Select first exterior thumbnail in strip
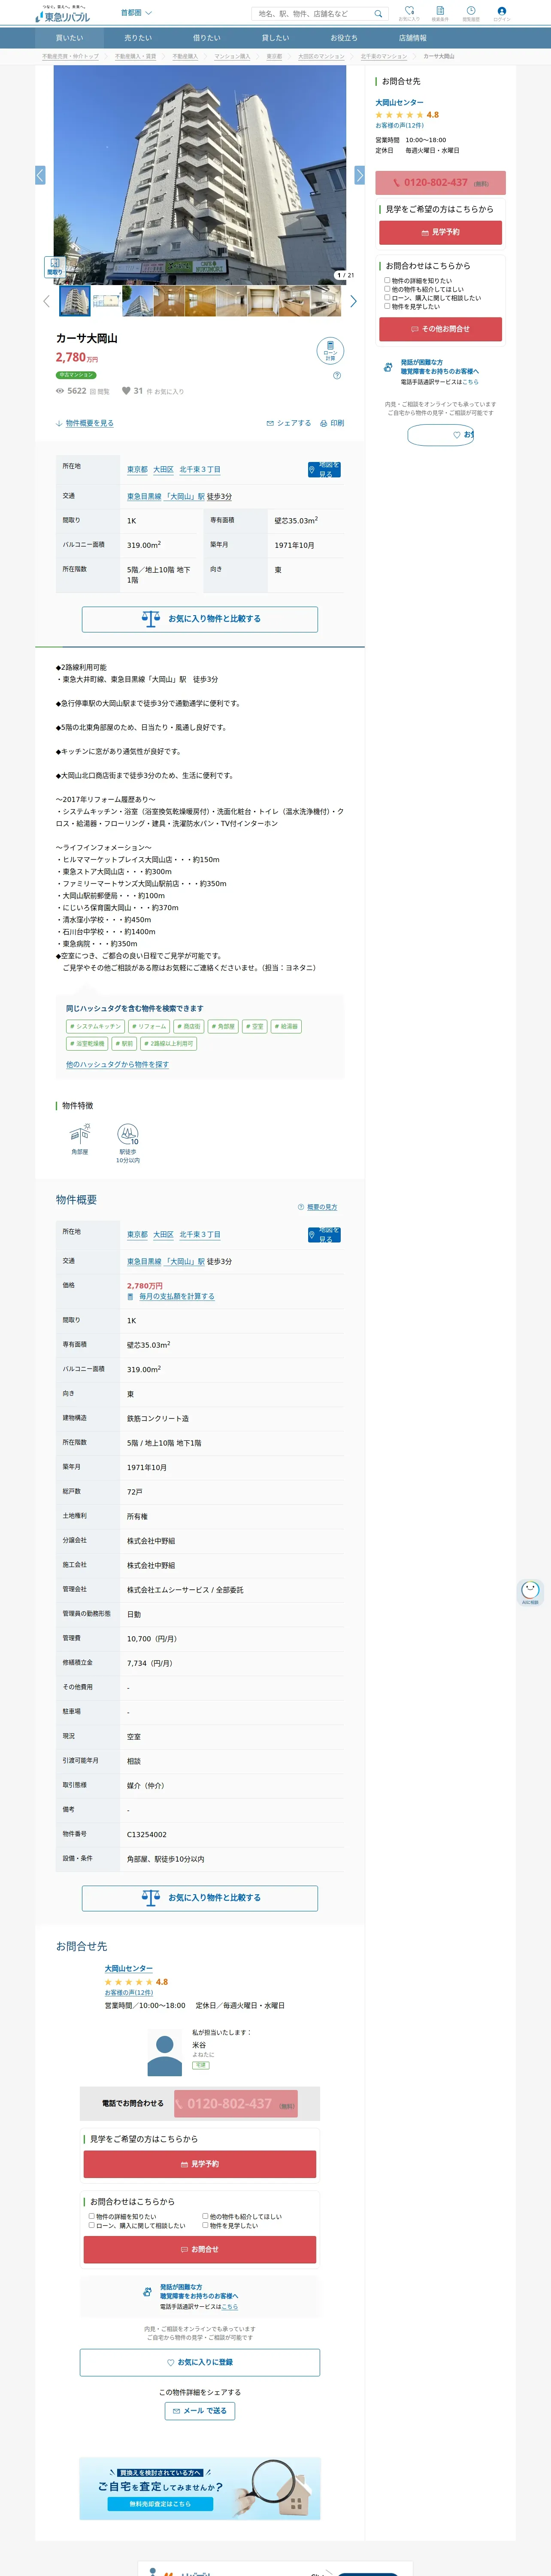Viewport: 551px width, 2576px height. pos(75,301)
